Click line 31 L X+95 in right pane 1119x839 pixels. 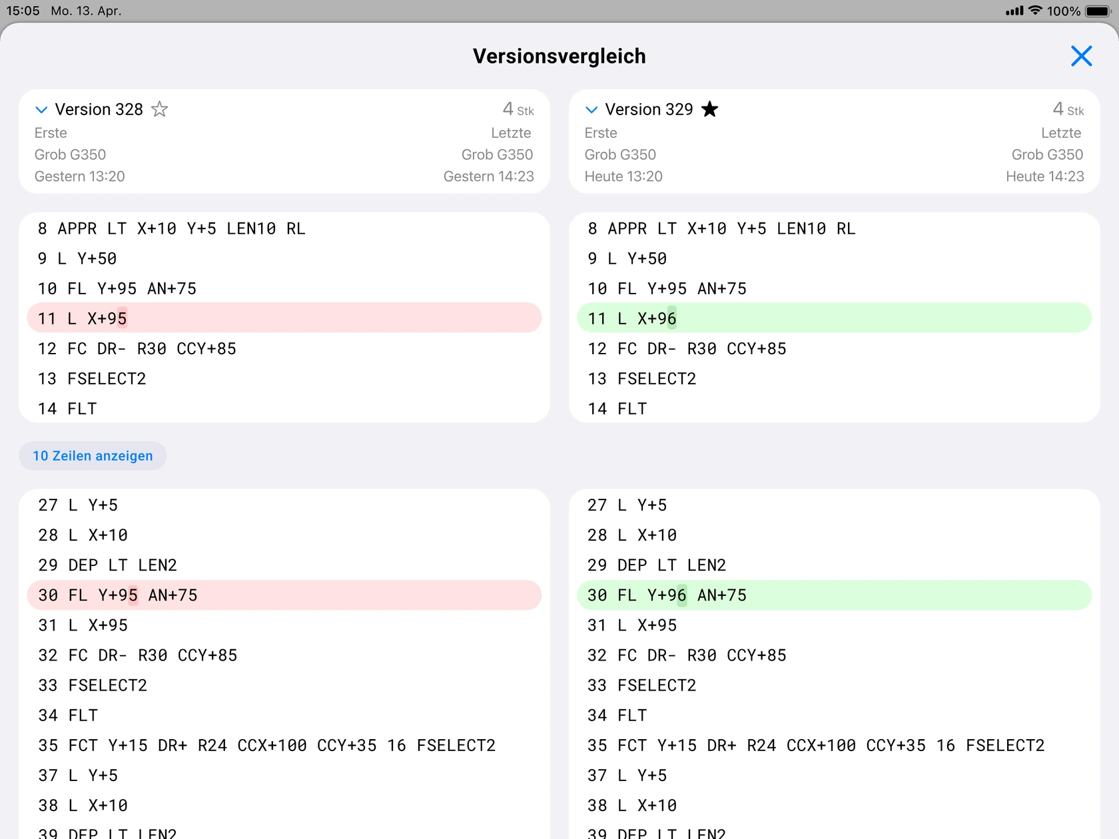coord(632,625)
